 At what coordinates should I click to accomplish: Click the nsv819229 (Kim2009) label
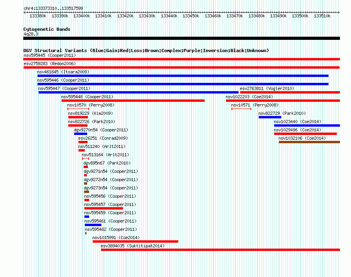(90, 113)
